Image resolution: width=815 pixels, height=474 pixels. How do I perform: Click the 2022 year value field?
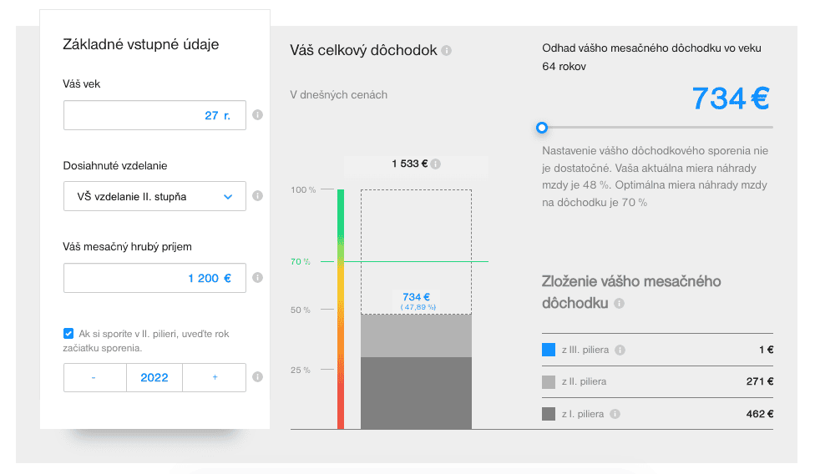(154, 377)
